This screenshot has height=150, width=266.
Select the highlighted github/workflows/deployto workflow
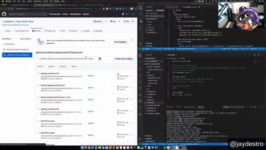tap(17, 55)
